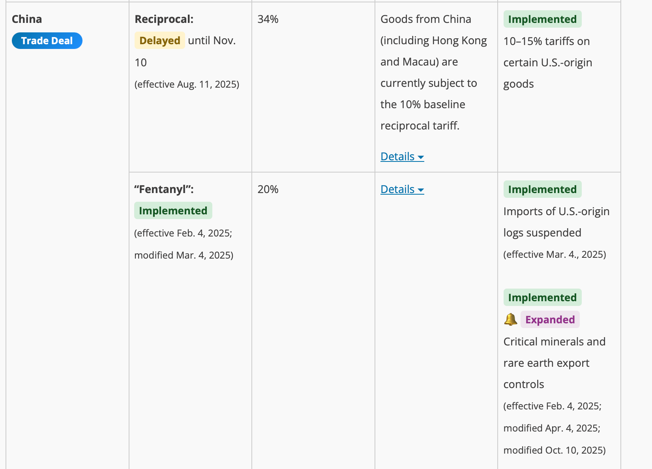This screenshot has height=469, width=652.
Task: Expand Details in the Reciprocal tariff row
Action: coord(397,157)
